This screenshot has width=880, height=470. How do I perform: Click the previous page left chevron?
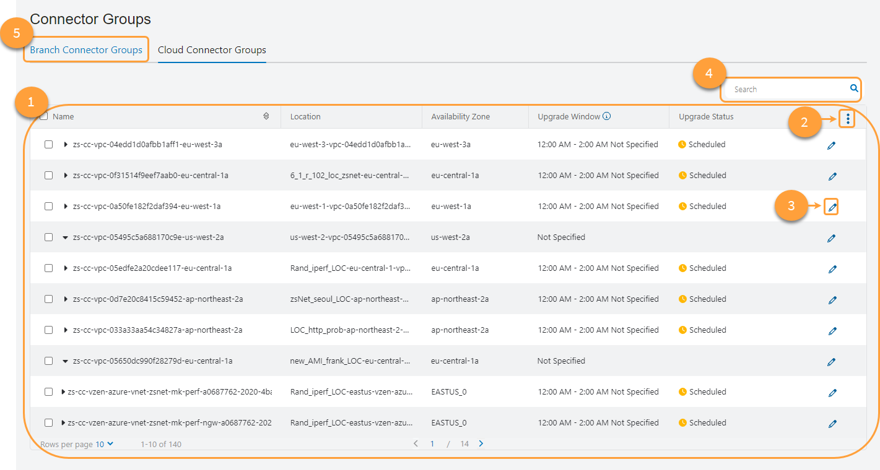(x=416, y=443)
